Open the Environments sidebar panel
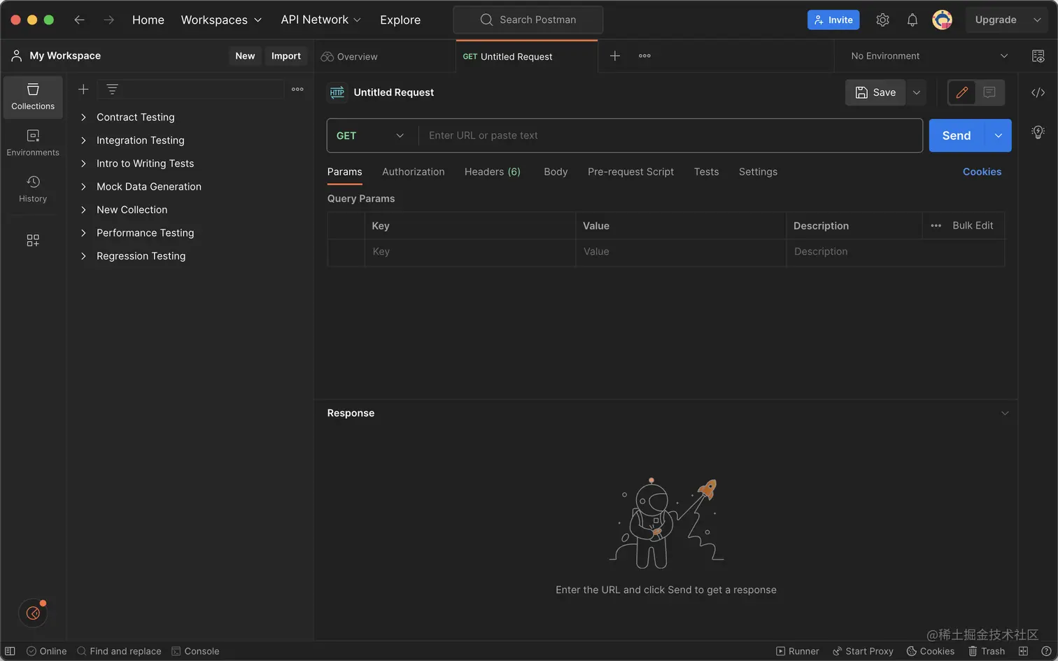 tap(33, 143)
